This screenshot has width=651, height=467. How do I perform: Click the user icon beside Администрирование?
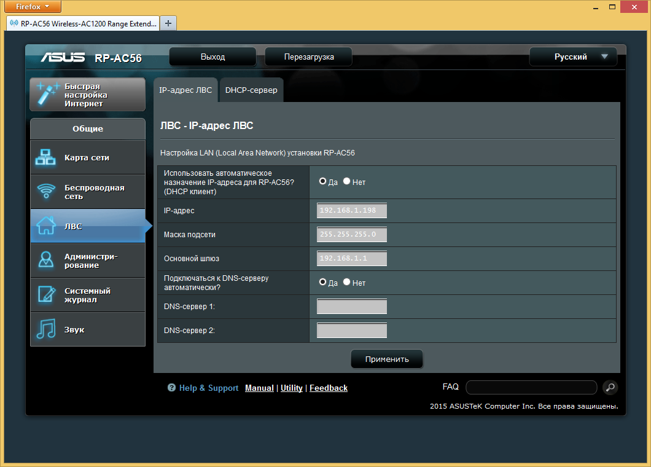45,260
